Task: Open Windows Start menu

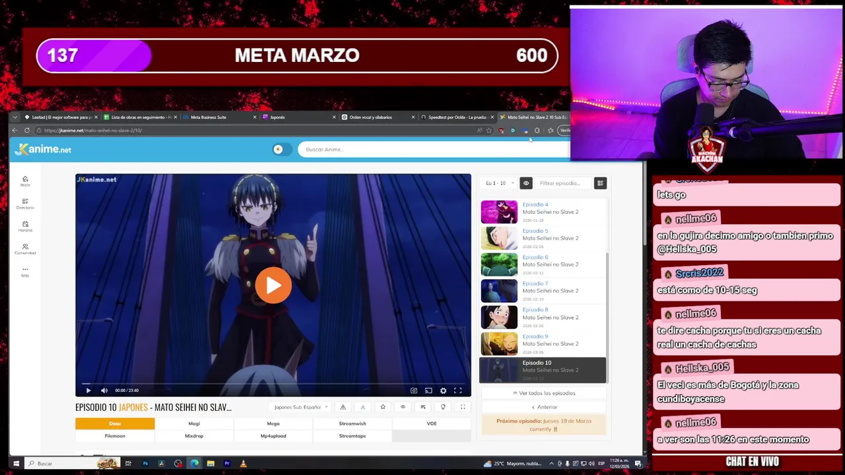Action: tap(16, 464)
